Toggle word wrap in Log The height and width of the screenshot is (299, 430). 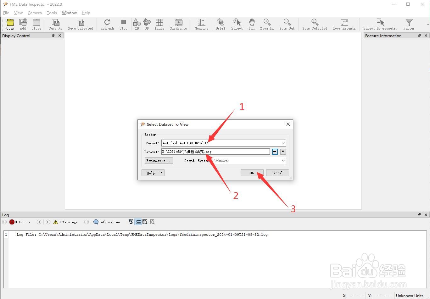click(x=131, y=222)
